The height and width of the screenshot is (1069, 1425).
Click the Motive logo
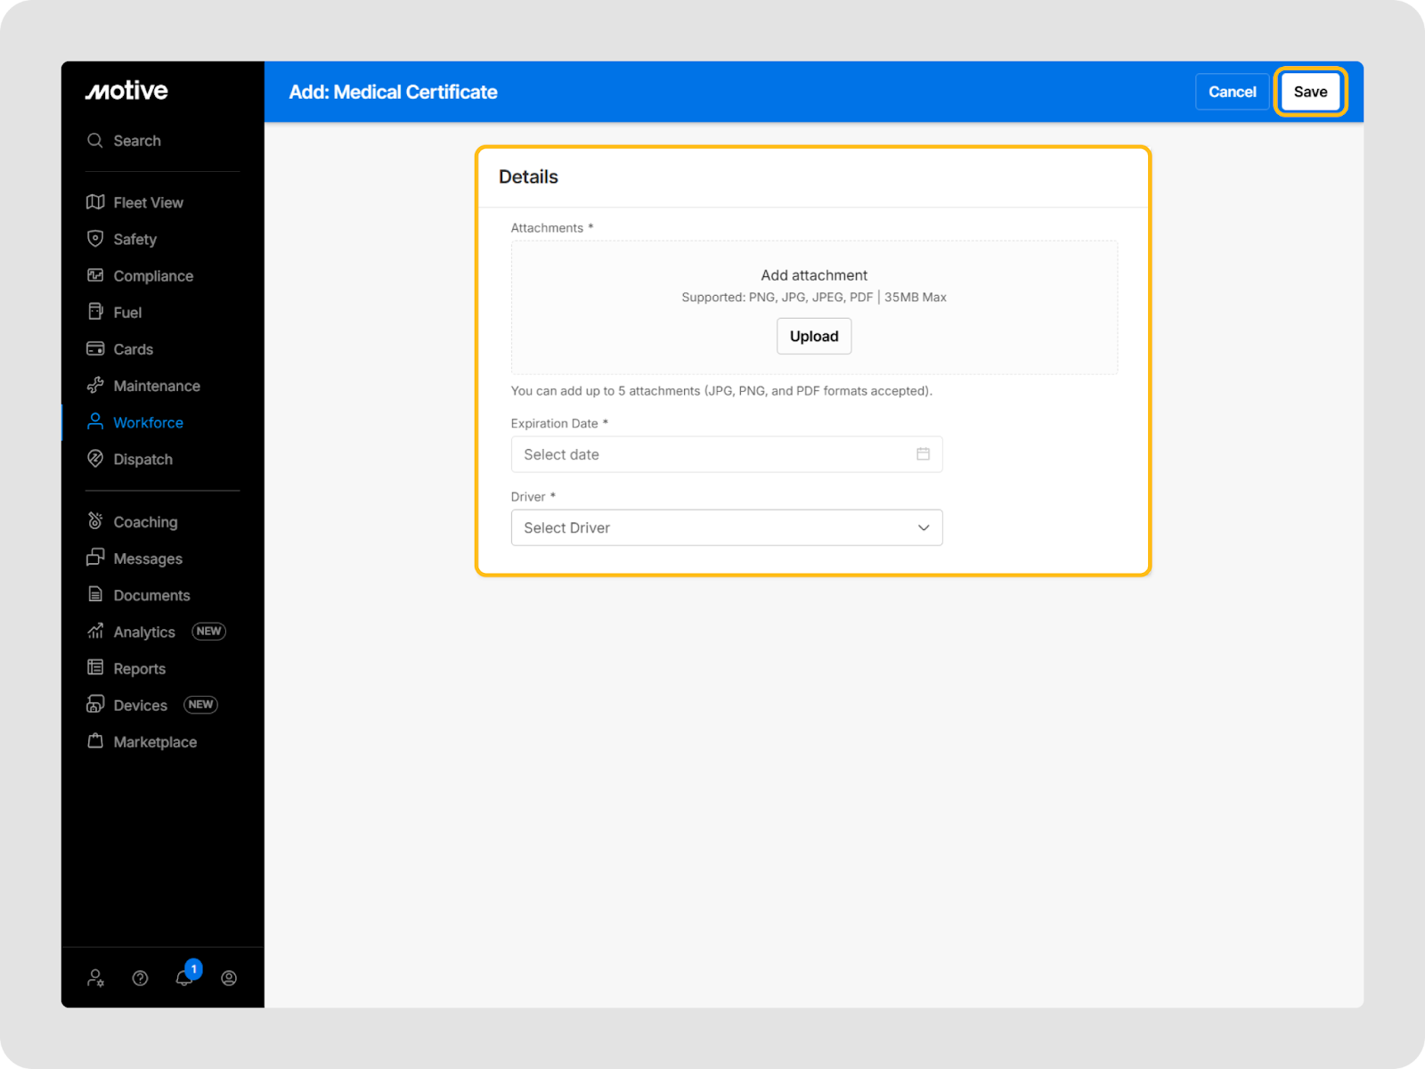click(x=126, y=91)
